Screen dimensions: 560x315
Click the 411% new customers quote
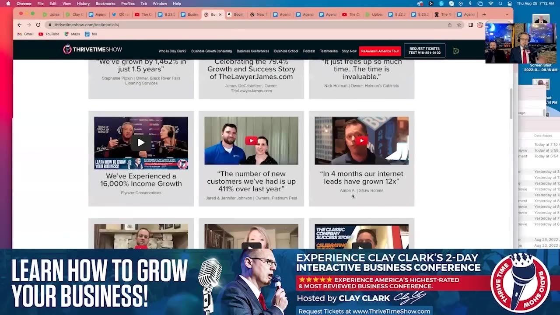[x=251, y=181]
